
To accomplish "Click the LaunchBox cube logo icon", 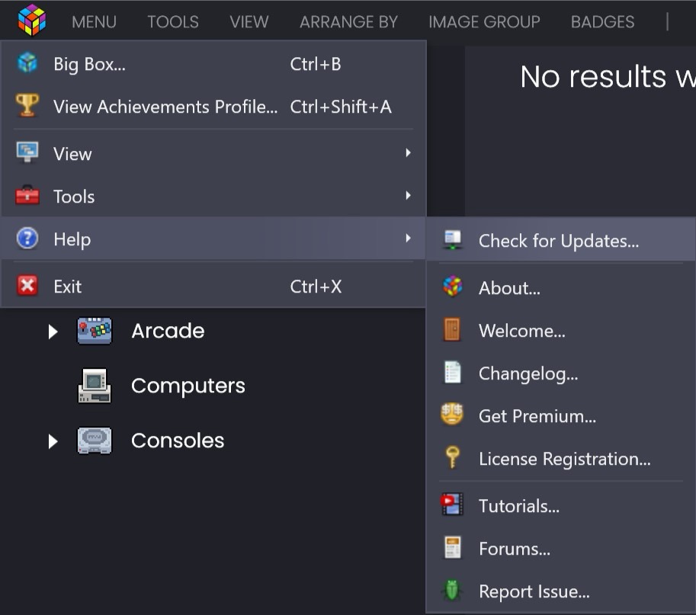I will click(31, 20).
